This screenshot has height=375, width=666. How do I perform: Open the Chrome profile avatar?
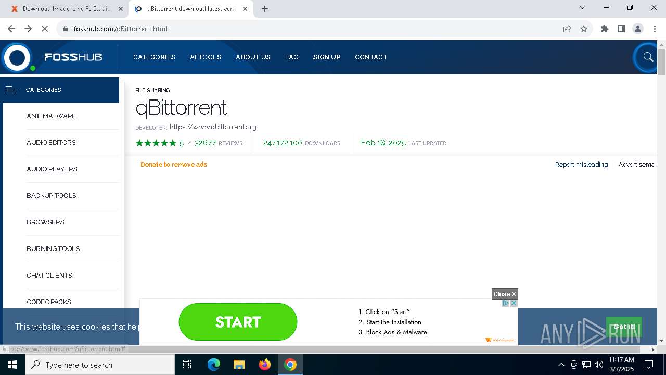point(638,29)
